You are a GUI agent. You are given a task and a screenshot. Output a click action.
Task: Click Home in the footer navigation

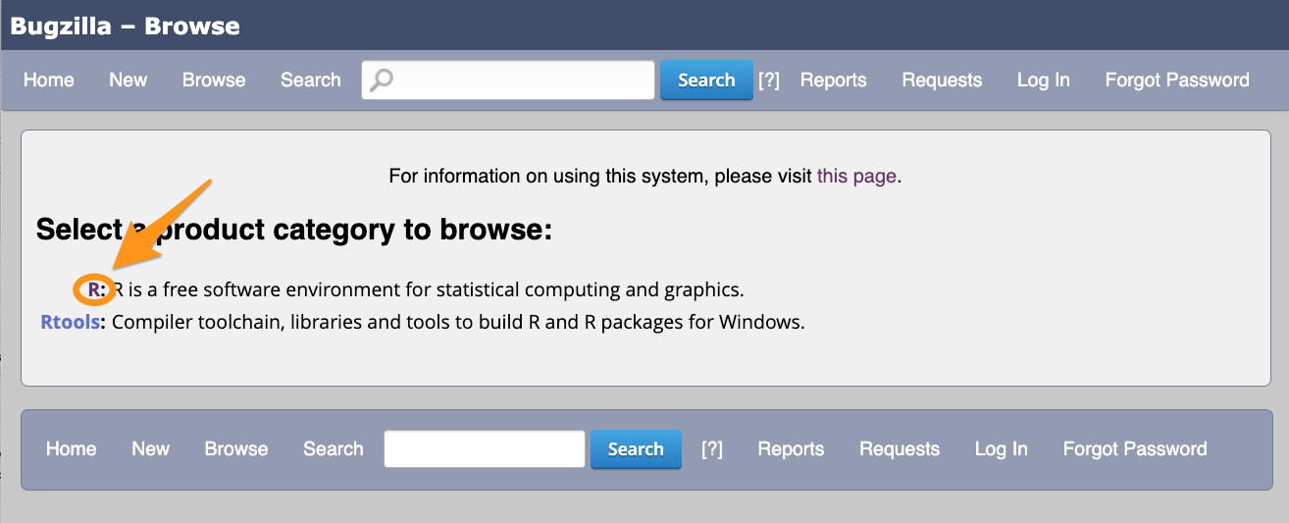tap(72, 449)
